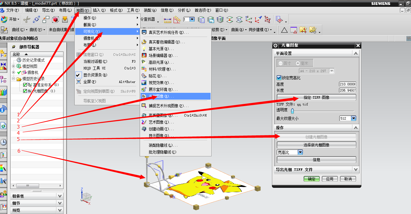Open the max texture size 512 dropdown
This screenshot has width=411, height=214.
(x=354, y=118)
